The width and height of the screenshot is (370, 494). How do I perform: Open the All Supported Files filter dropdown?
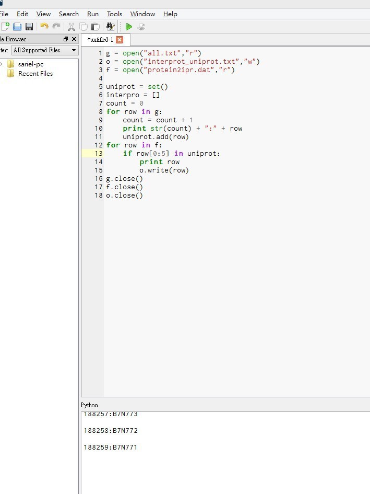coord(44,50)
